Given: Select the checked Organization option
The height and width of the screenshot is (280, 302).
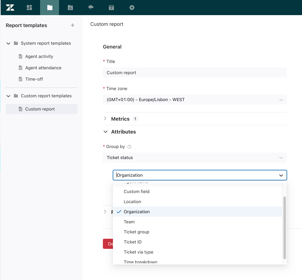Looking at the screenshot, I should coord(198,212).
